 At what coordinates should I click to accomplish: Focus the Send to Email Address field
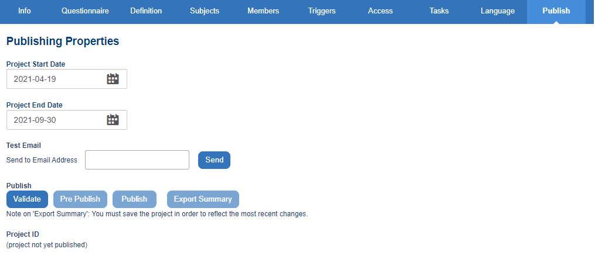pyautogui.click(x=137, y=160)
